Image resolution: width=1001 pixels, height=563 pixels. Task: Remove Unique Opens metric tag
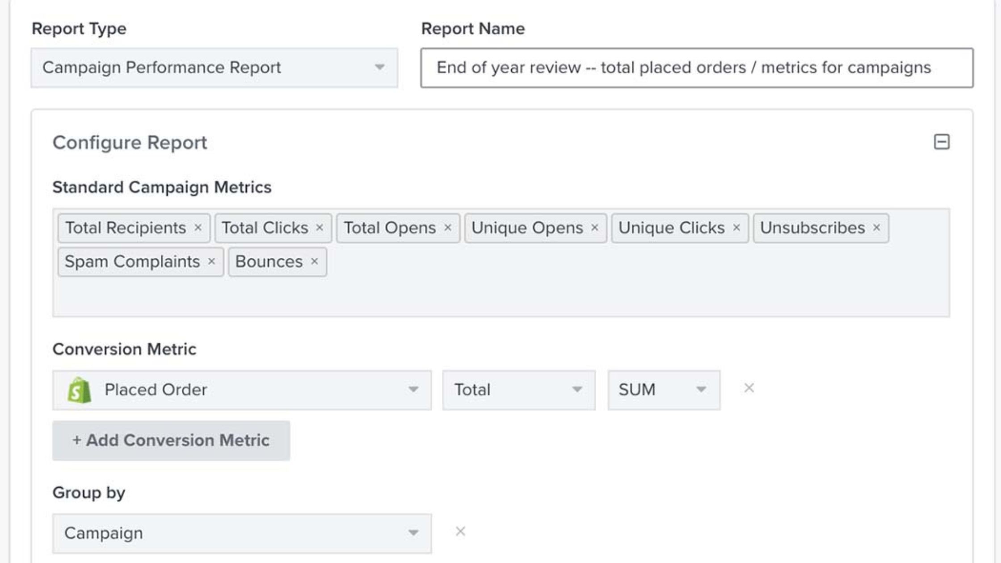(x=595, y=228)
